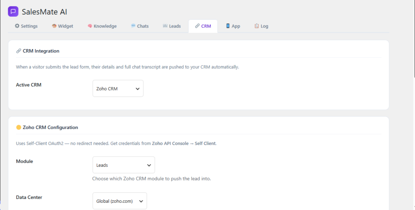This screenshot has height=210, width=415.
Task: Open the Knowledge tab
Action: [102, 26]
